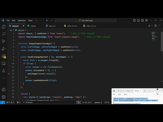The height and width of the screenshot is (122, 163).
Task: Open the Run and Debug view
Action: point(4,49)
